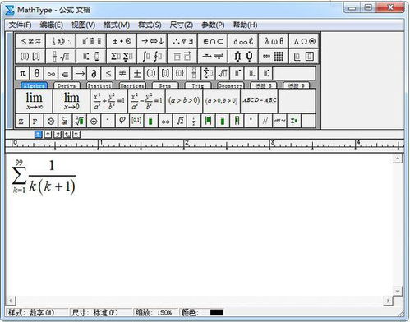
Task: Insert the pi symbol
Action: click(x=22, y=73)
